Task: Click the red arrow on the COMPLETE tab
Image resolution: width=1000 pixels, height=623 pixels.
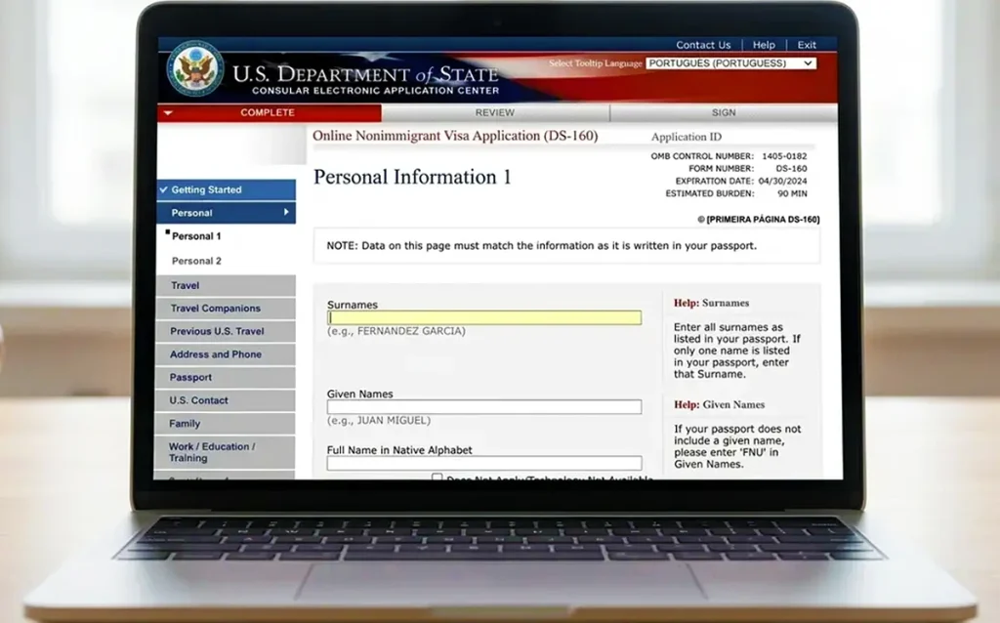Action: (x=168, y=113)
